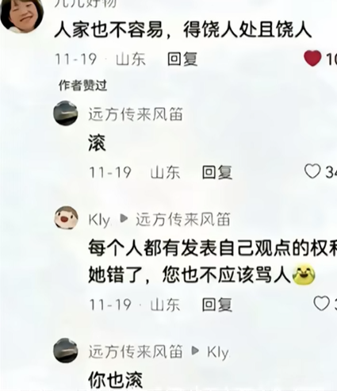Tap the 作者赞过 label
This screenshot has height=391, width=337.
coord(82,85)
